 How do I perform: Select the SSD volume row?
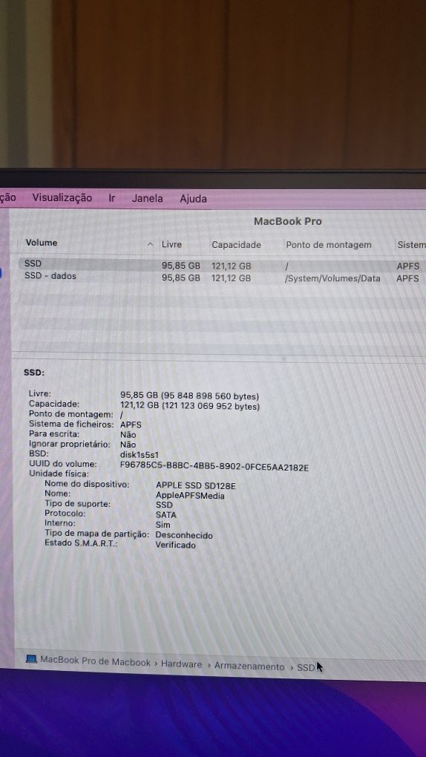tap(222, 265)
